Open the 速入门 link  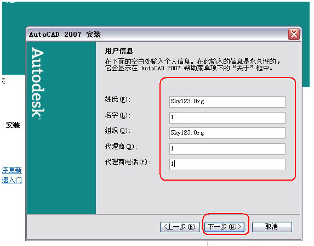[12, 180]
